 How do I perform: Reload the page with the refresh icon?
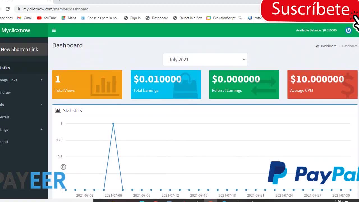[x=8, y=9]
